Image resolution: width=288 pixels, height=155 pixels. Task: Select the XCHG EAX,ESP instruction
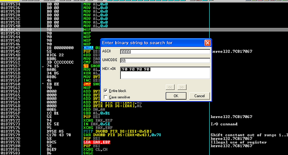click(98, 120)
